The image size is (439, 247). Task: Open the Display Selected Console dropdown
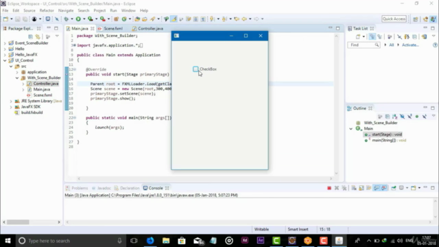coord(407,188)
